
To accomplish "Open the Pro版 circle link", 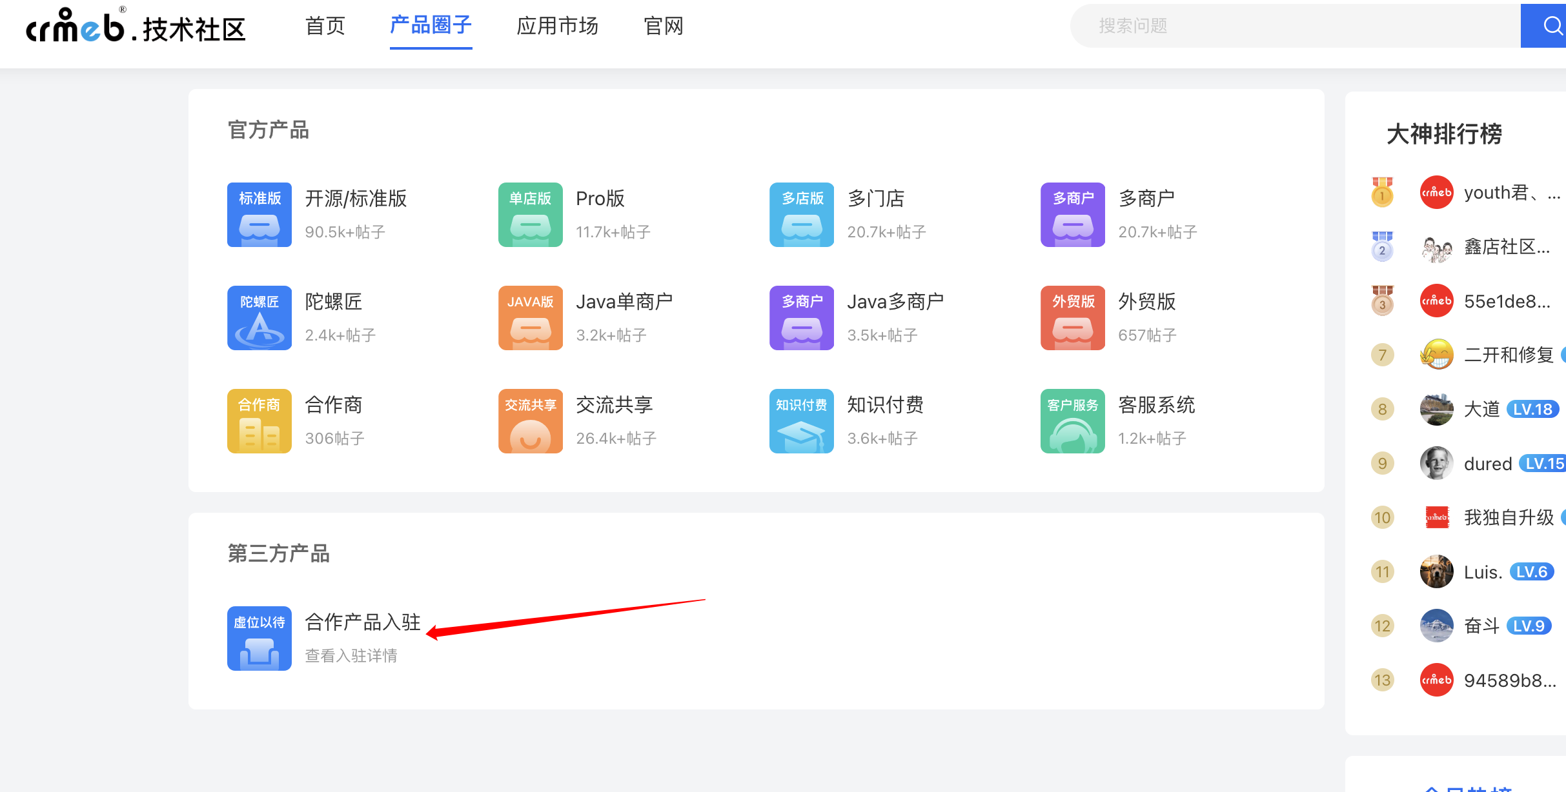I will [x=600, y=199].
